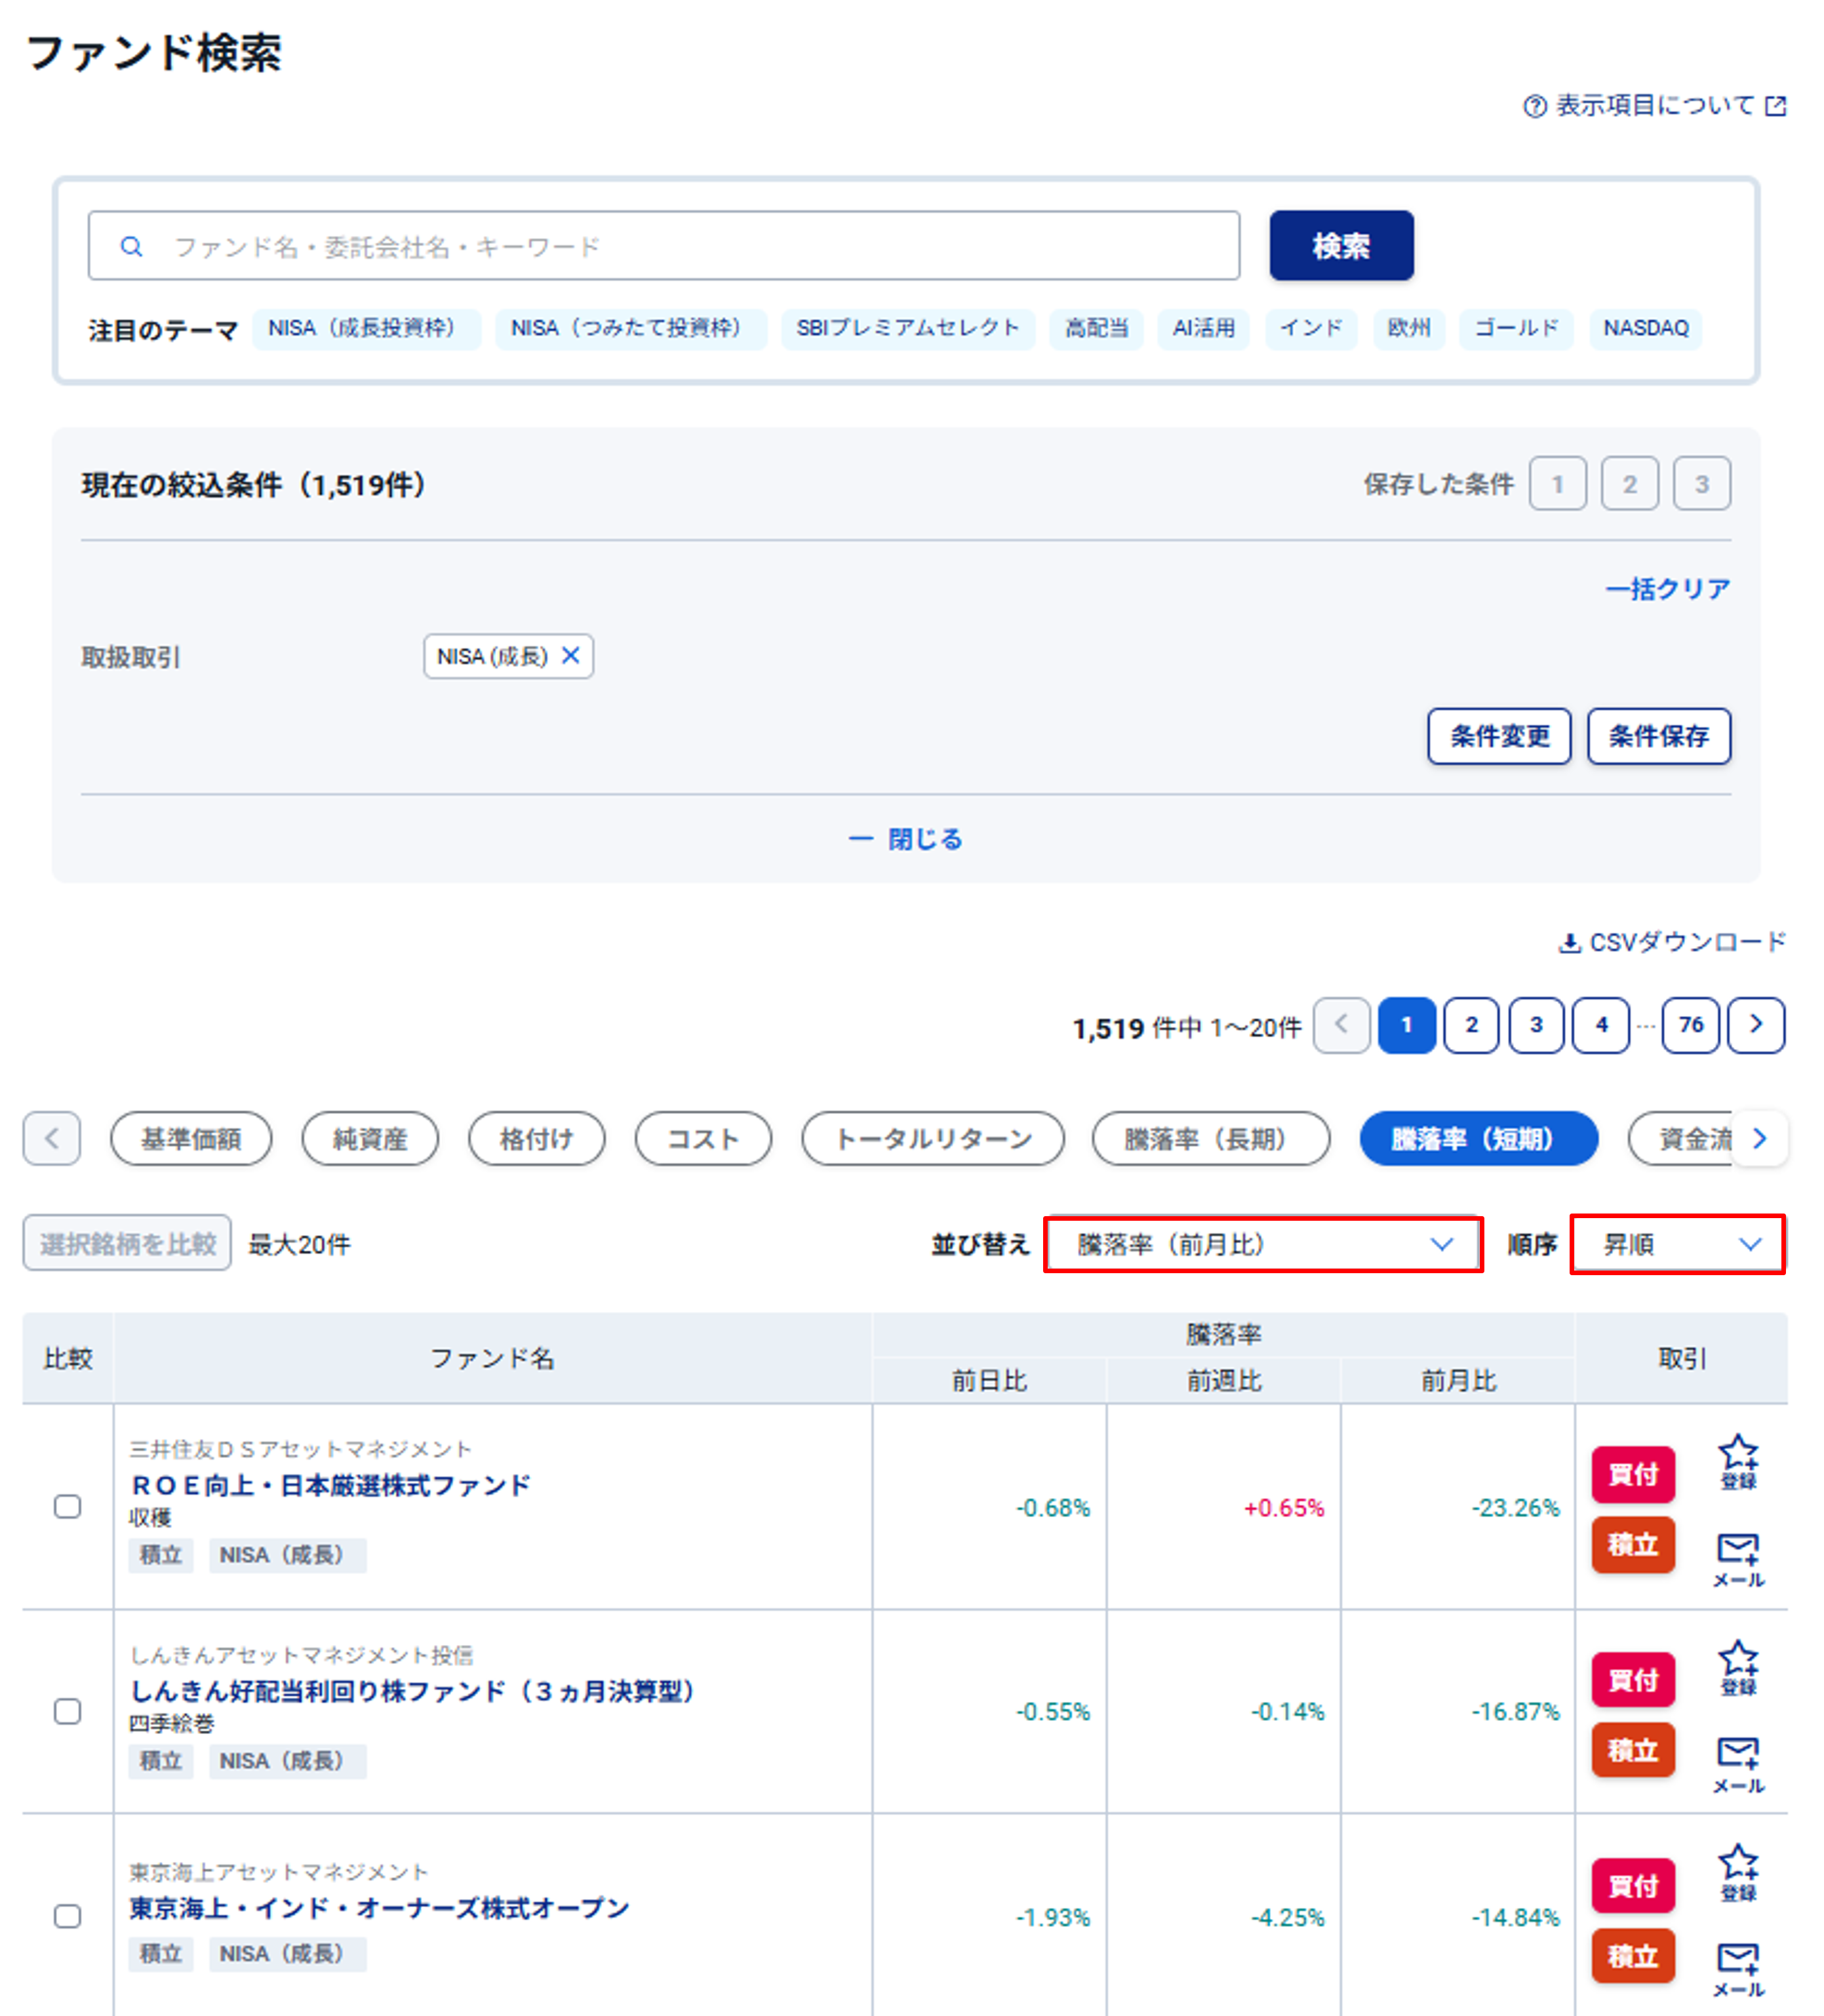
Task: Go to next results page arrow
Action: coord(1755,1025)
